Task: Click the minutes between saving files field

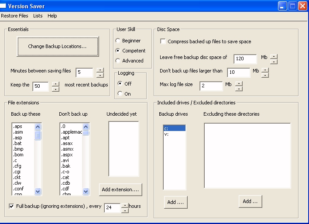Action: pyautogui.click(x=84, y=72)
